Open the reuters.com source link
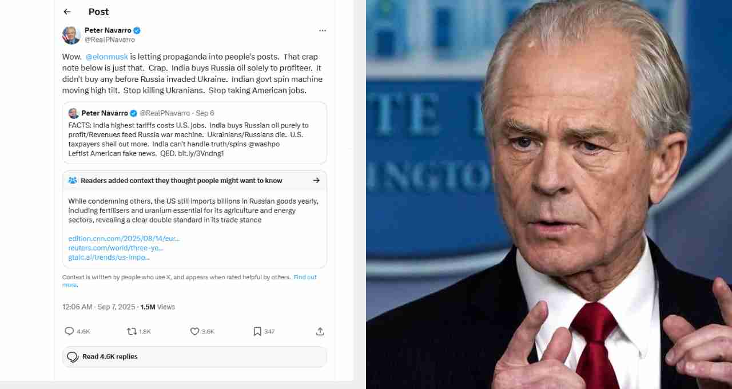732x389 pixels. tap(116, 248)
